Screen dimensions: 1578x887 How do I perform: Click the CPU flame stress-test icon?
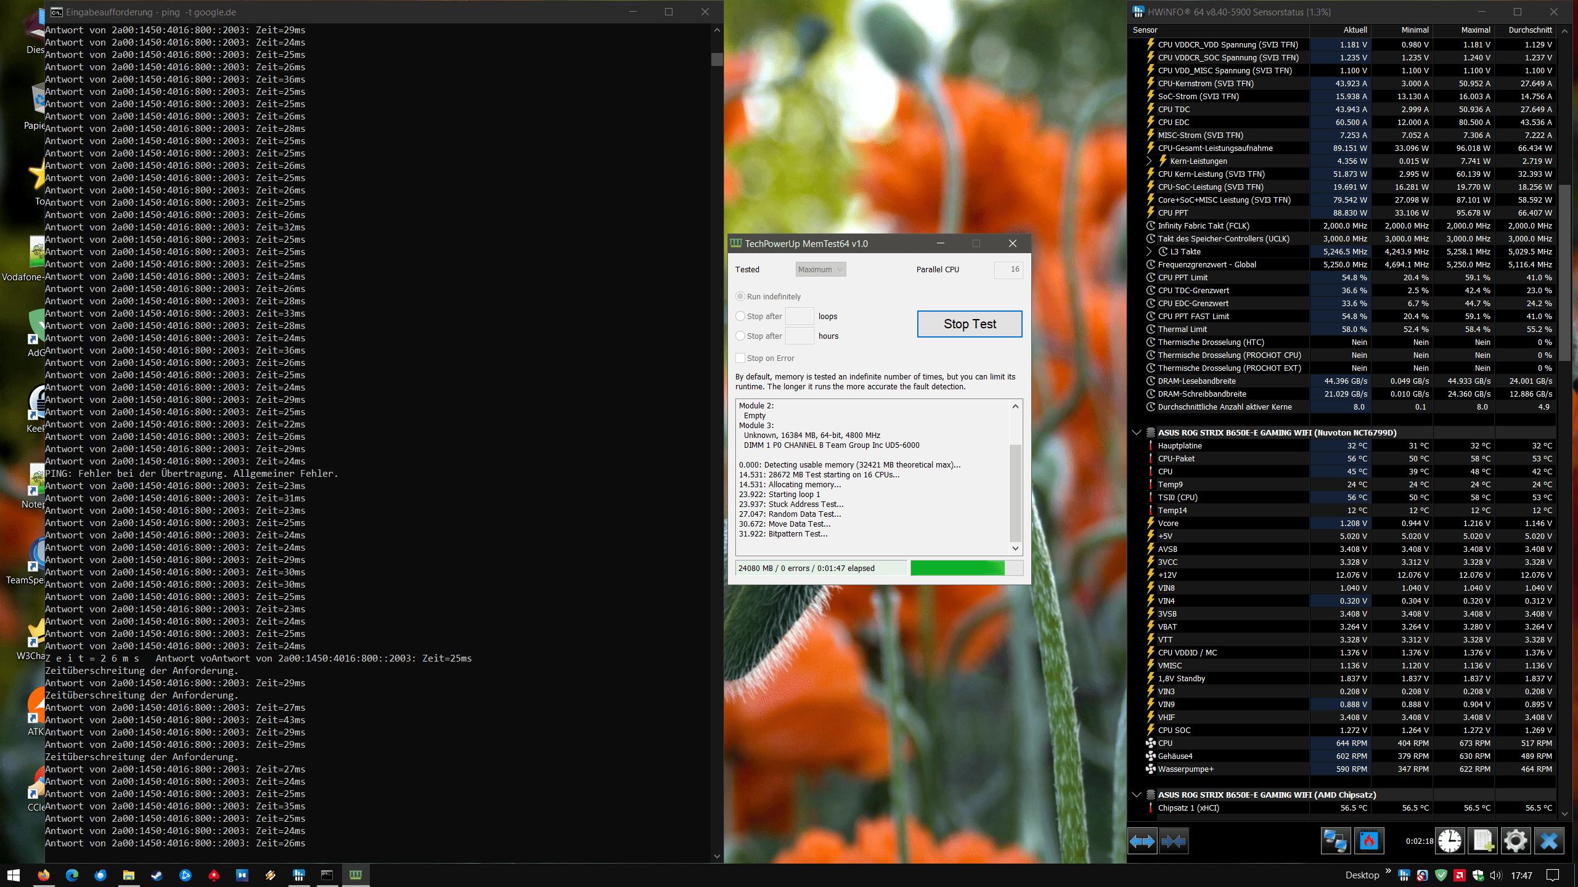1368,841
